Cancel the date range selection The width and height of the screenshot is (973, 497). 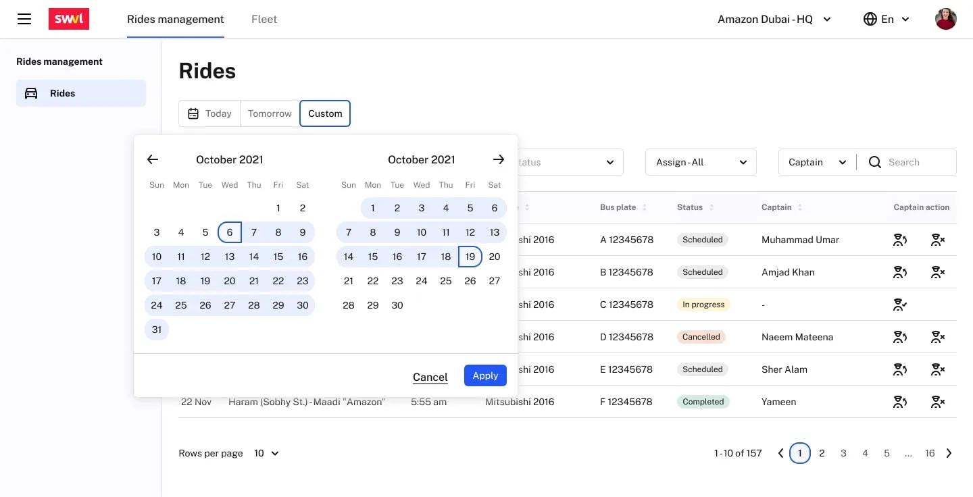(x=430, y=377)
